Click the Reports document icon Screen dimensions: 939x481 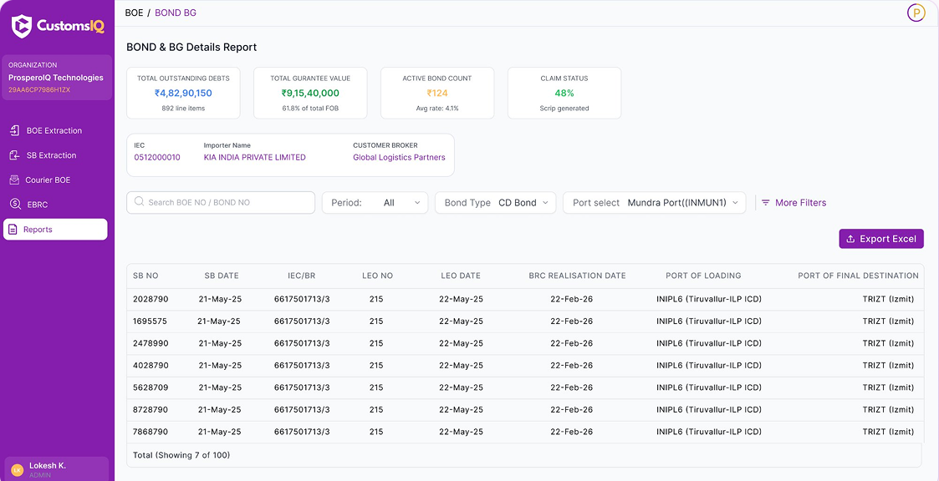pyautogui.click(x=13, y=229)
